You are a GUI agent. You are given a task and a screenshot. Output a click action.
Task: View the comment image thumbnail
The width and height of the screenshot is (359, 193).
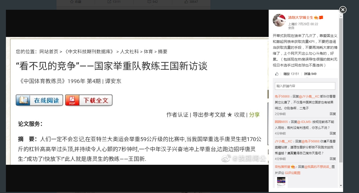coord(281,182)
